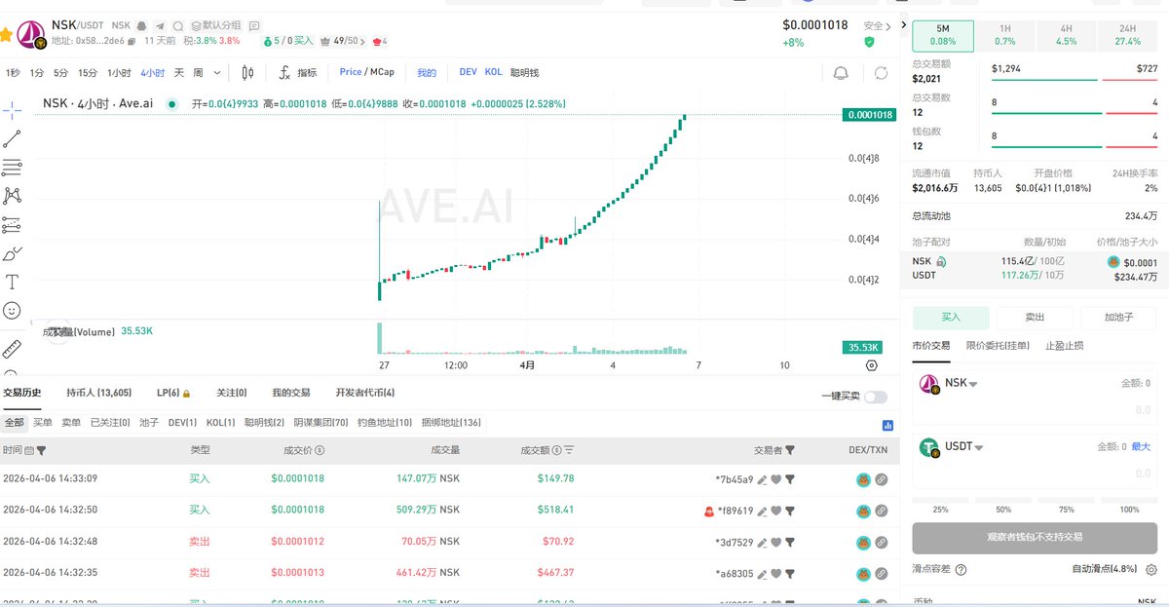This screenshot has height=607, width=1169.
Task: Select the trend line drawing tool
Action: tap(12, 139)
